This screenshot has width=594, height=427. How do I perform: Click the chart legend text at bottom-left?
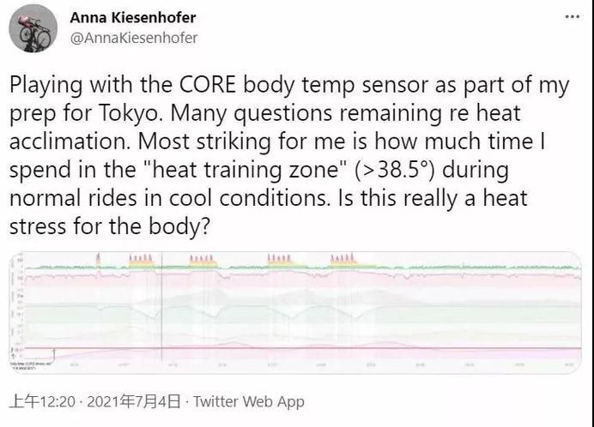[x=29, y=365]
